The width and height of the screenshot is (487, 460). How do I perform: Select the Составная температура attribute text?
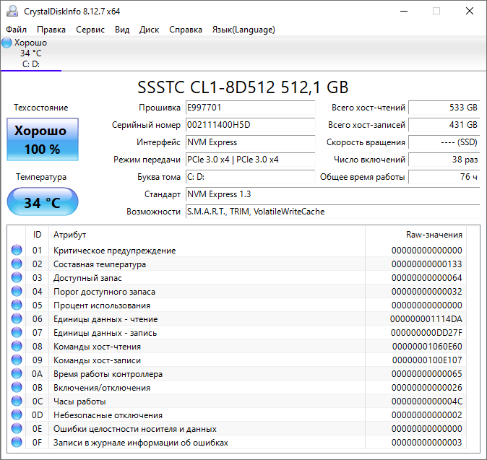tap(100, 264)
